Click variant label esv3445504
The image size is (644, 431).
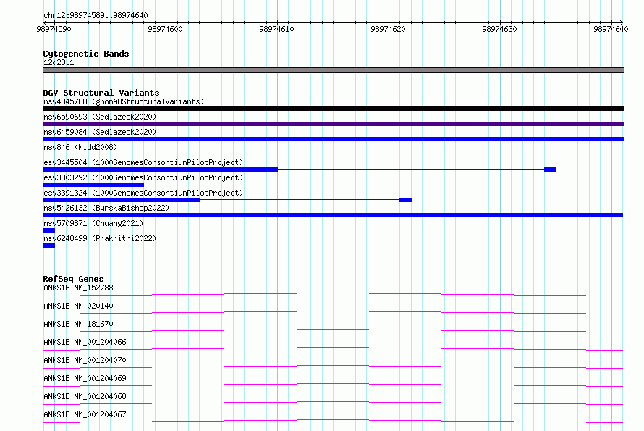click(x=143, y=162)
